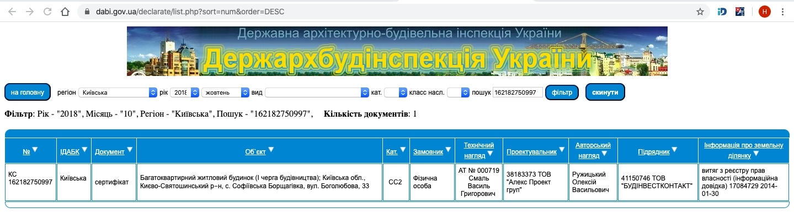Open the dark blue extension icon beside iD
This screenshot has width=794, height=213.
click(x=740, y=11)
